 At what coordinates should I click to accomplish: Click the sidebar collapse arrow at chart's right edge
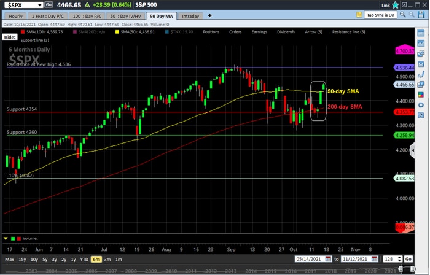[413, 150]
